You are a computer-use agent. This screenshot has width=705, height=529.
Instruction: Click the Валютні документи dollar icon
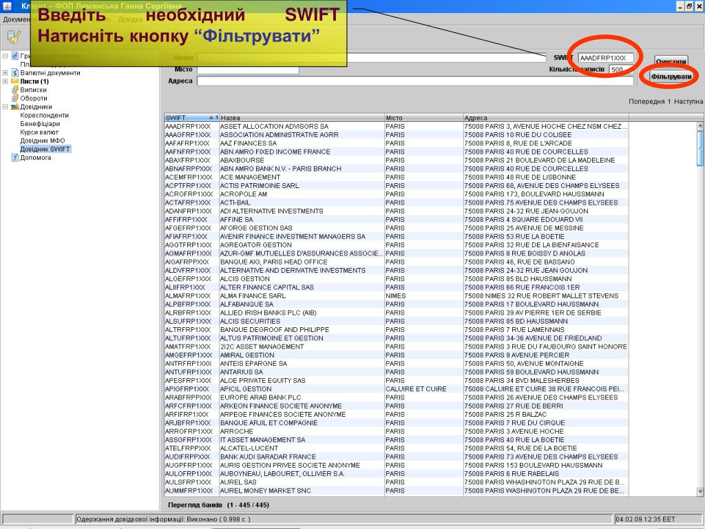click(15, 73)
